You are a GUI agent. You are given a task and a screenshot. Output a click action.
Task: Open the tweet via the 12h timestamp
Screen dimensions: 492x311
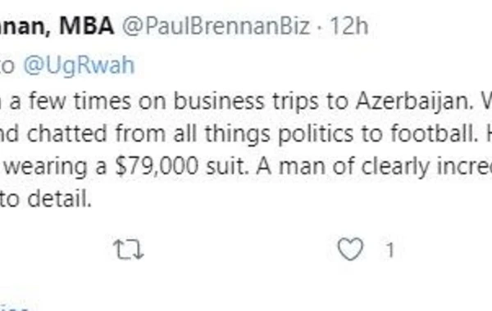point(349,25)
